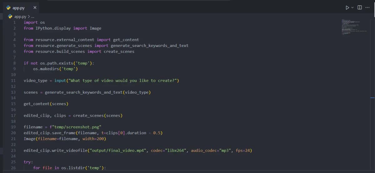Click 'Image(filename=filename' on line 21
Screen dimensions: 375x173
coord(51,139)
